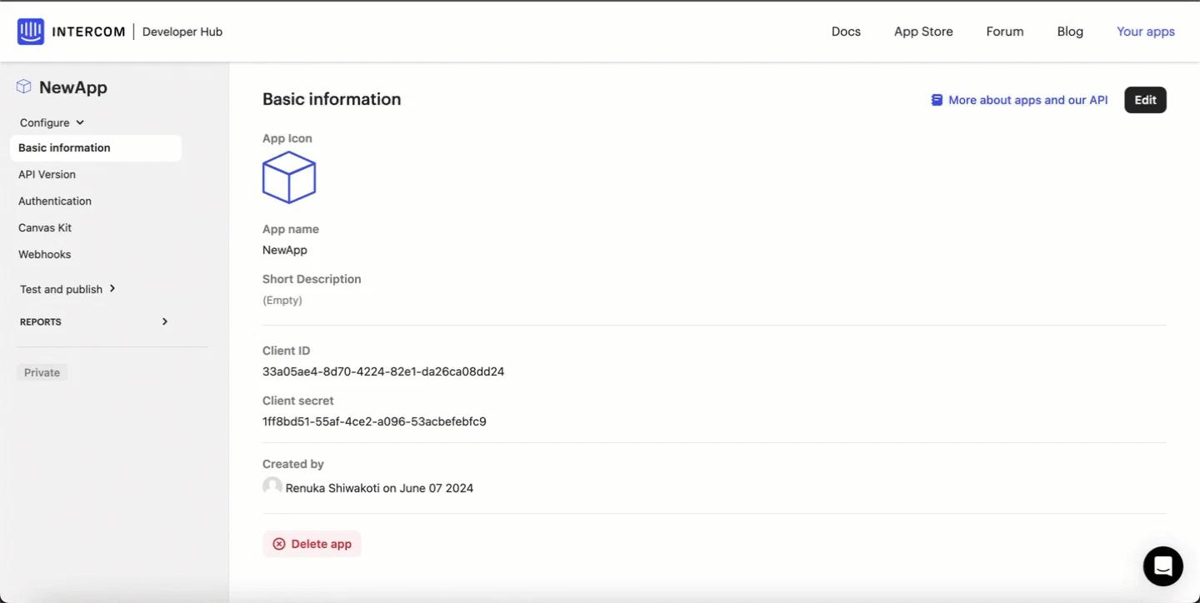Click the Intercom logo icon

click(31, 32)
